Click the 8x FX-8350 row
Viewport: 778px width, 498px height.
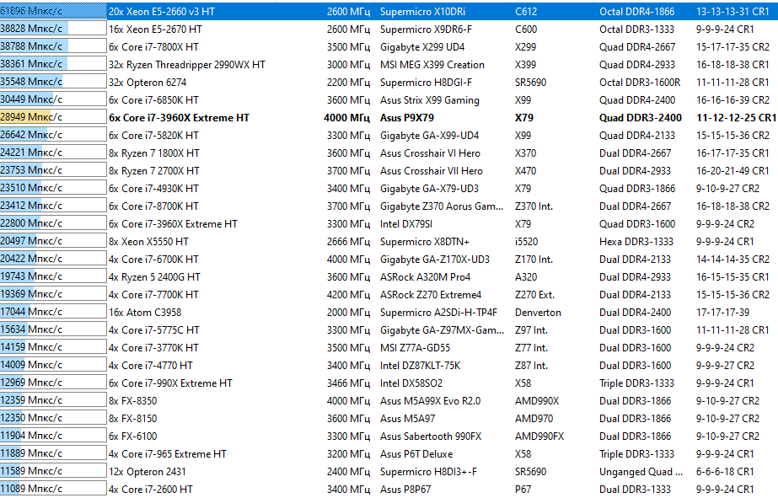click(389, 401)
